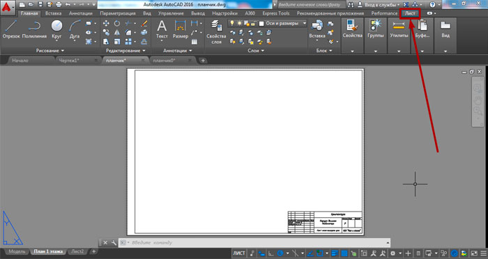Image resolution: width=488 pixels, height=259 pixels.
Task: Expand the Редактирование panel
Action: coord(125,50)
